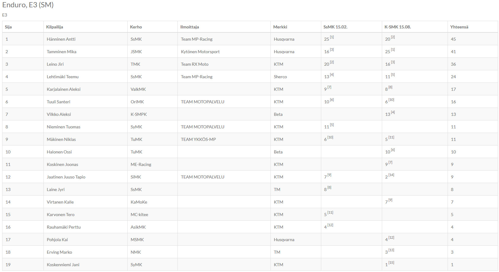Click the ME-Racing club cell
The width and height of the screenshot is (499, 272).
coord(141,164)
